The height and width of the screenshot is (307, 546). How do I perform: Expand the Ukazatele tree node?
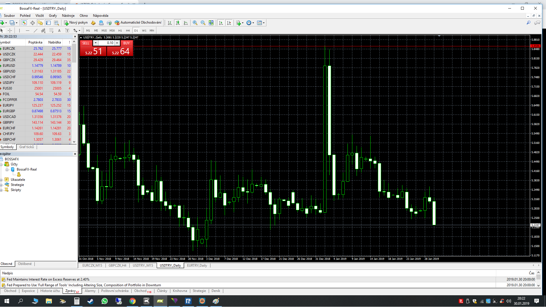(x=1, y=180)
